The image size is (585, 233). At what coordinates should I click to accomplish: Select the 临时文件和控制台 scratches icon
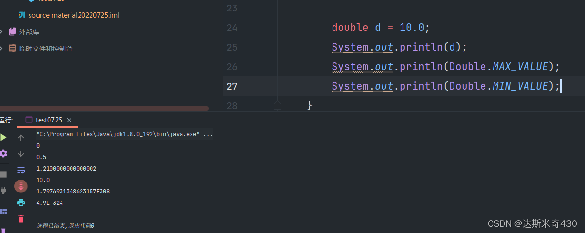[x=12, y=49]
